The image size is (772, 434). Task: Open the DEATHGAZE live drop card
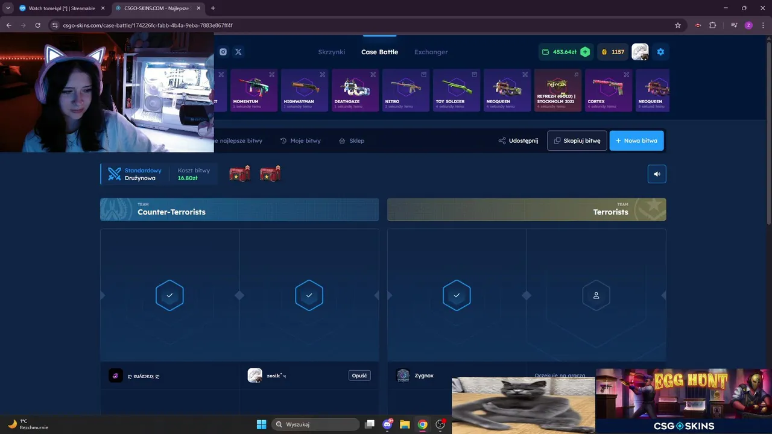pos(355,90)
